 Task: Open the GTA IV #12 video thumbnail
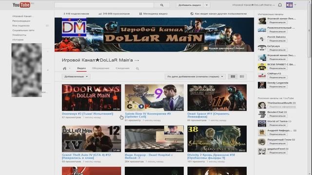[x=91, y=139]
